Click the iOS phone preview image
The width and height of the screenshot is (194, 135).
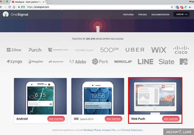[98, 96]
